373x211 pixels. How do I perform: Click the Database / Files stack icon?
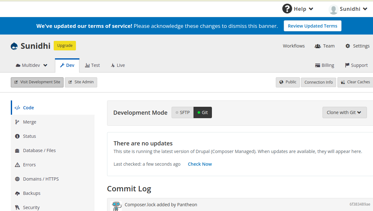tap(17, 151)
